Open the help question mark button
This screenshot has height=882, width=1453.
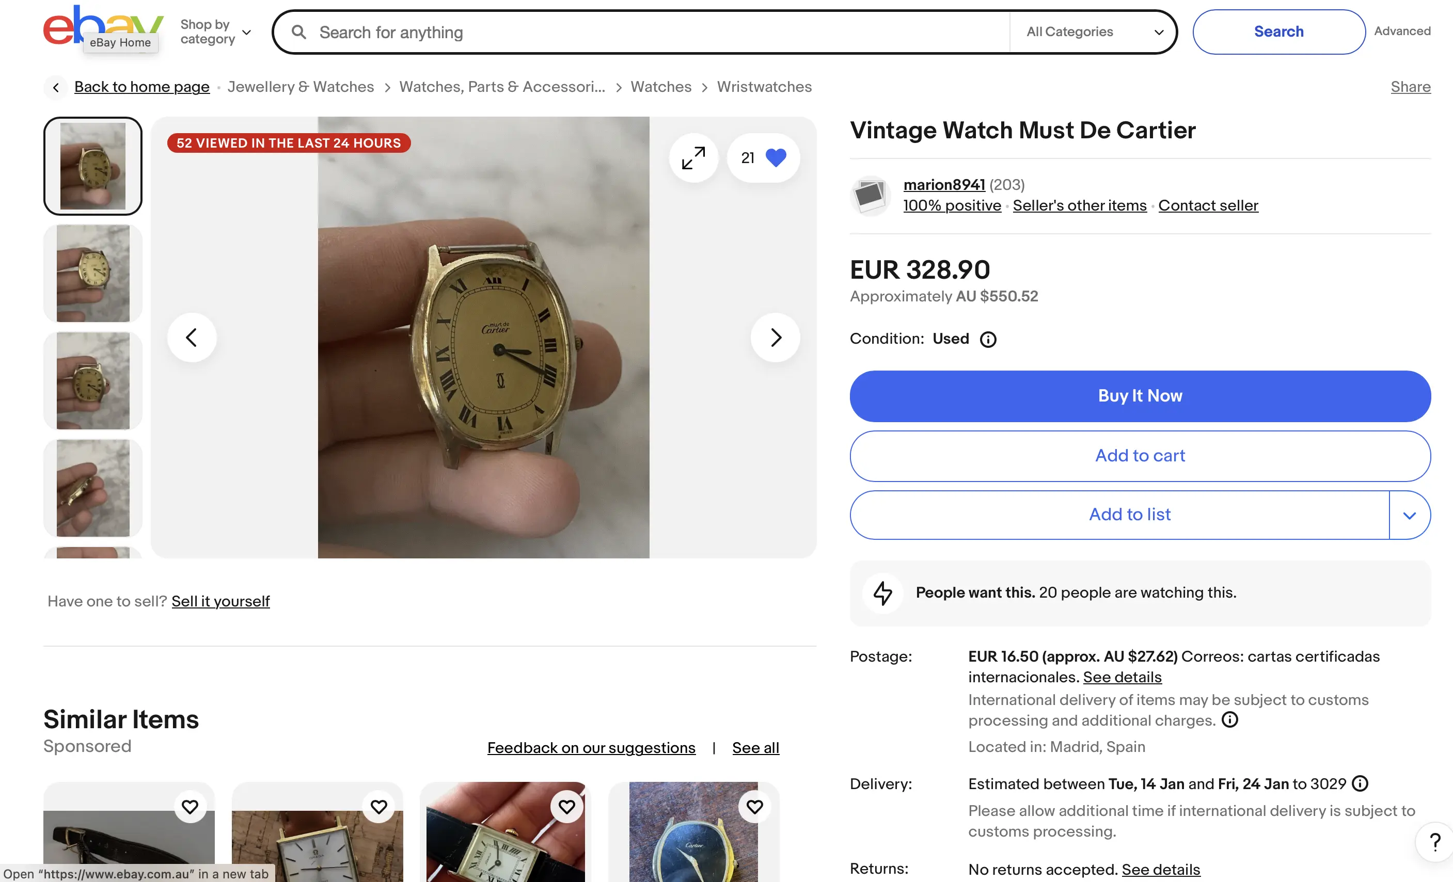coord(1435,841)
